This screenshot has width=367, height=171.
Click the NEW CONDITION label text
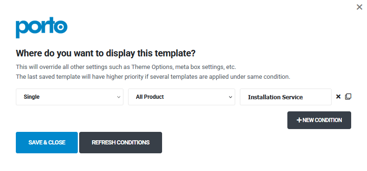pos(322,120)
